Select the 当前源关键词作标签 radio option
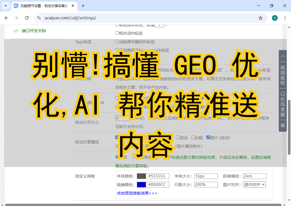Screen dimensions: 291x206 [x=117, y=42]
